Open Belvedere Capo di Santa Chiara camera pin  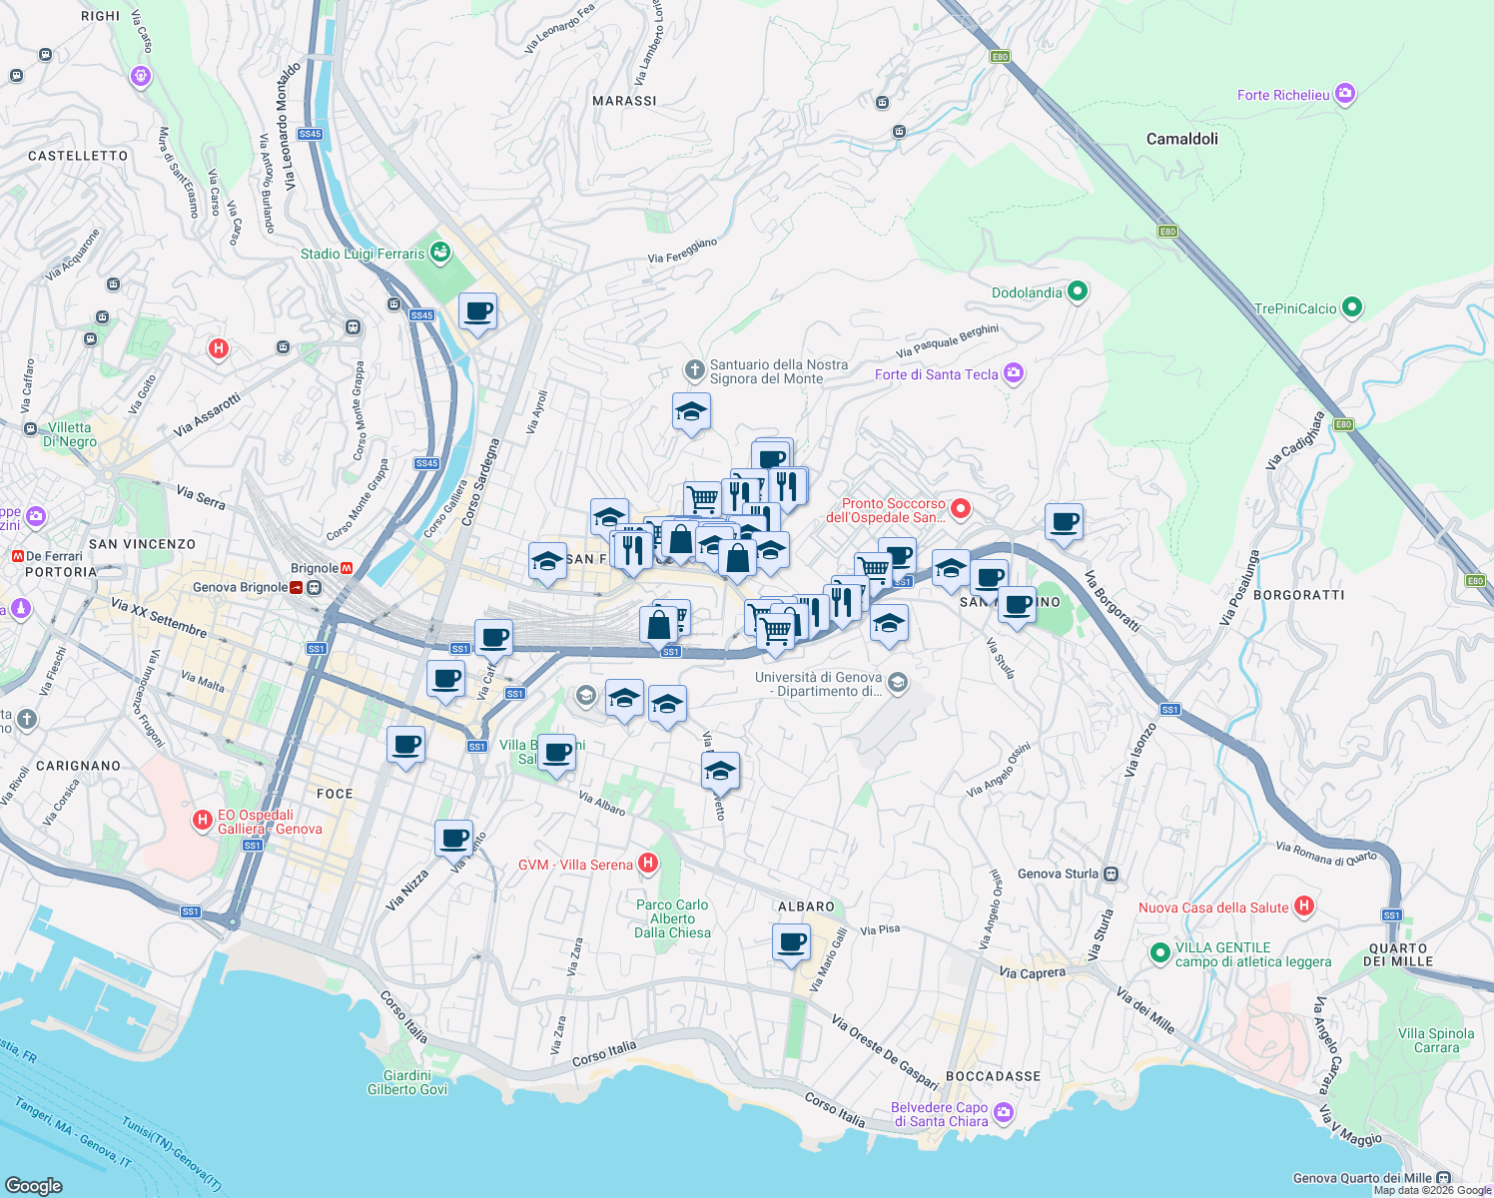coord(1004,1112)
